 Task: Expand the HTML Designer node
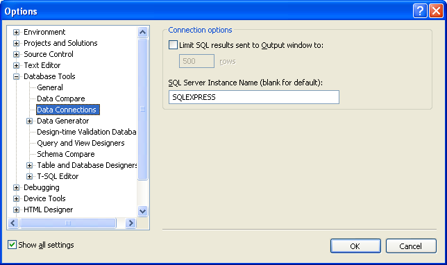click(16, 210)
